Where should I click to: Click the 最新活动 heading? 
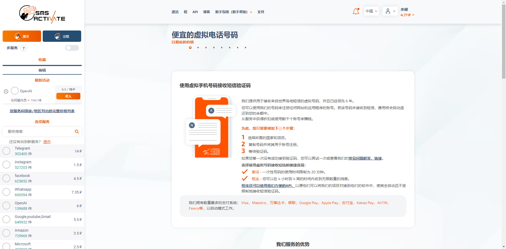click(42, 80)
